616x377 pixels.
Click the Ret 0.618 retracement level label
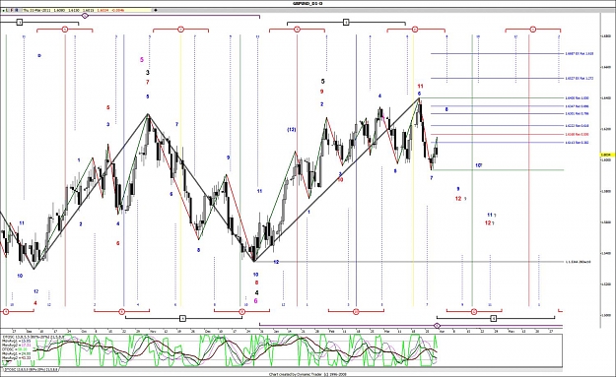click(x=577, y=126)
